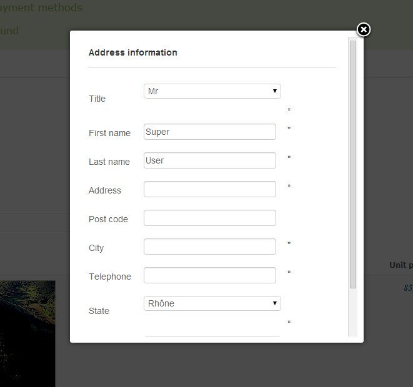The height and width of the screenshot is (387, 413).
Task: Click the "Last name" label text
Action: (x=109, y=162)
